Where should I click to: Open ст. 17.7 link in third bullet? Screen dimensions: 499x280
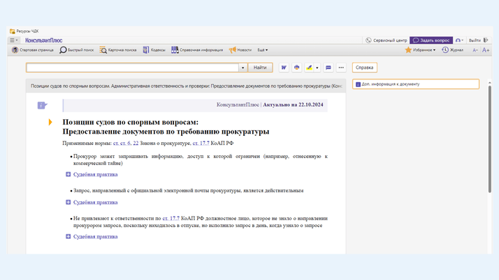pyautogui.click(x=171, y=219)
